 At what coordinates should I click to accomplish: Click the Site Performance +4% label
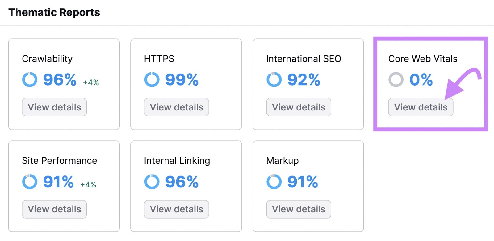coord(88,184)
